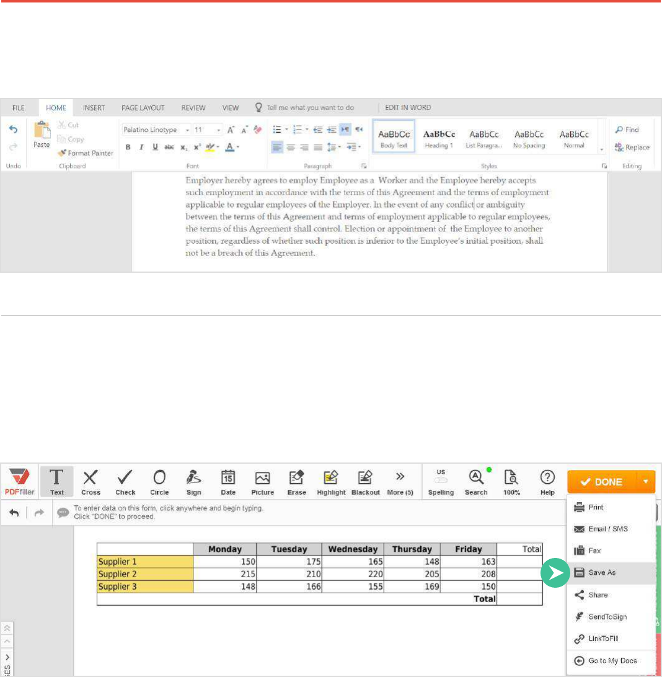Open highlight color dropdown arrow
662x677 pixels.
(x=218, y=147)
